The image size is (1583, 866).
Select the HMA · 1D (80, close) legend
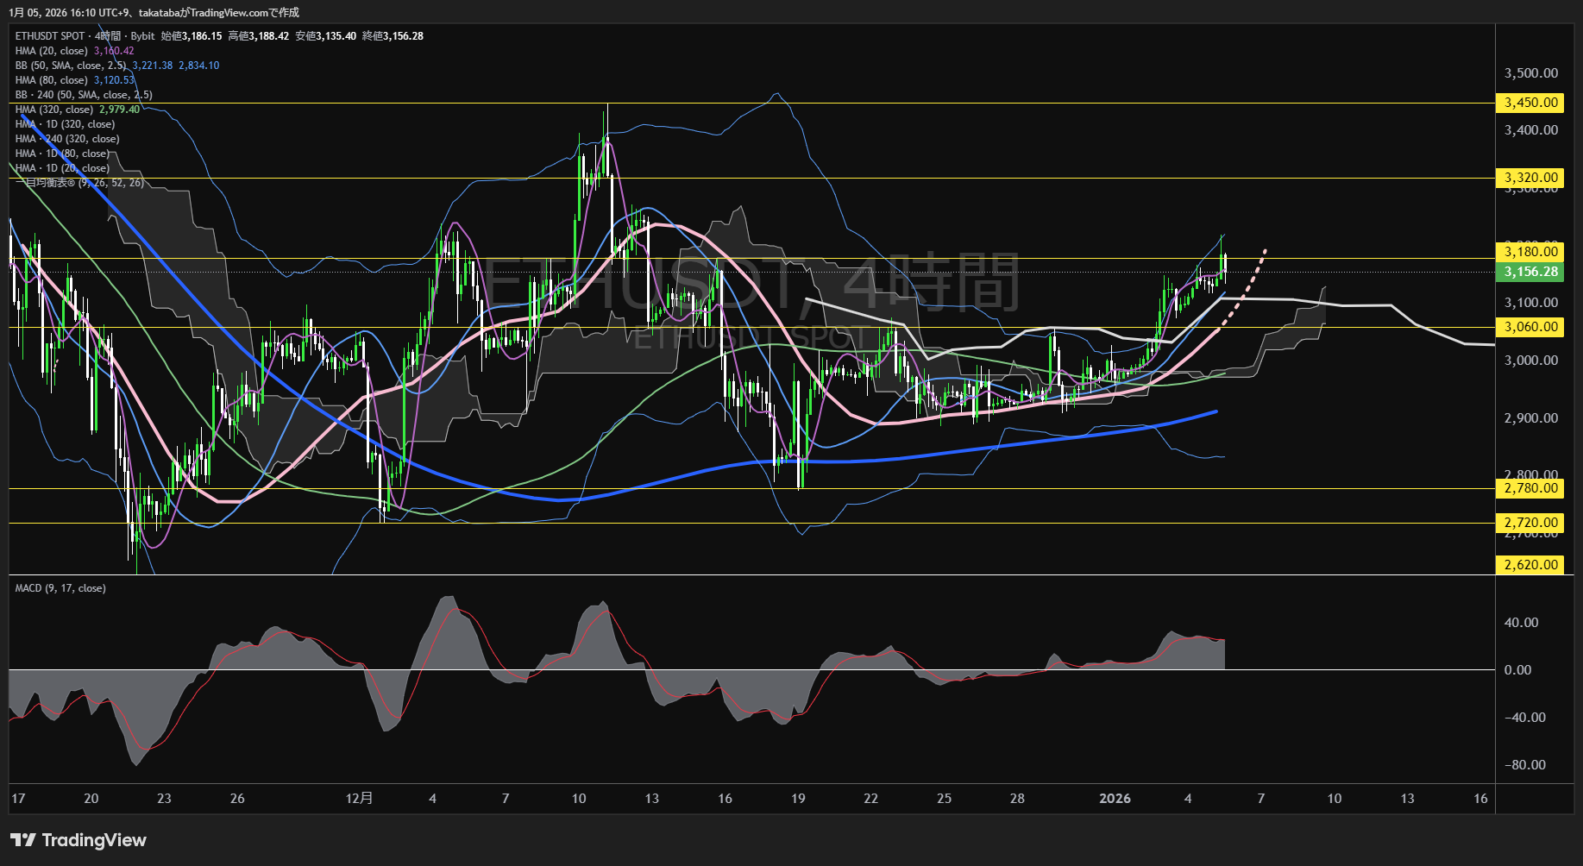[62, 154]
